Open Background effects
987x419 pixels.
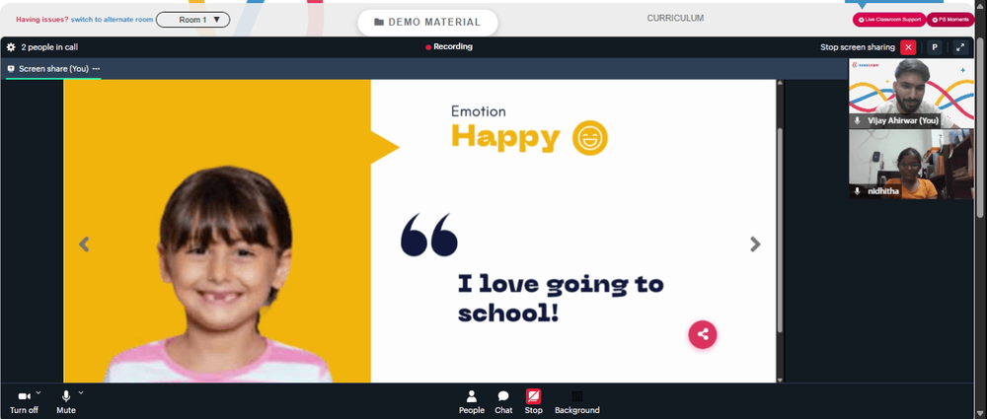tap(576, 402)
